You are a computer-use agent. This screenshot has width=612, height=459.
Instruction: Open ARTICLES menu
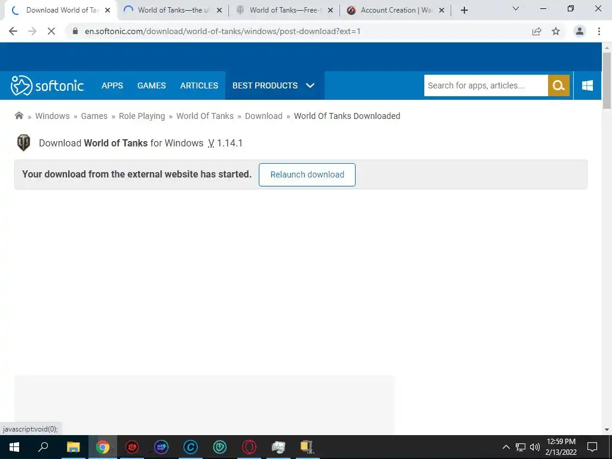pyautogui.click(x=199, y=85)
